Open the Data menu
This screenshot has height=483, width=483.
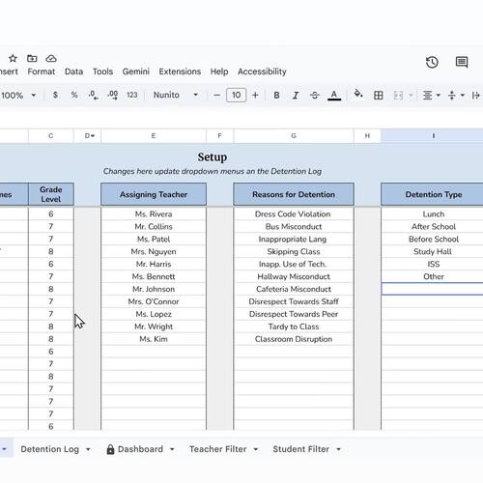tap(73, 71)
